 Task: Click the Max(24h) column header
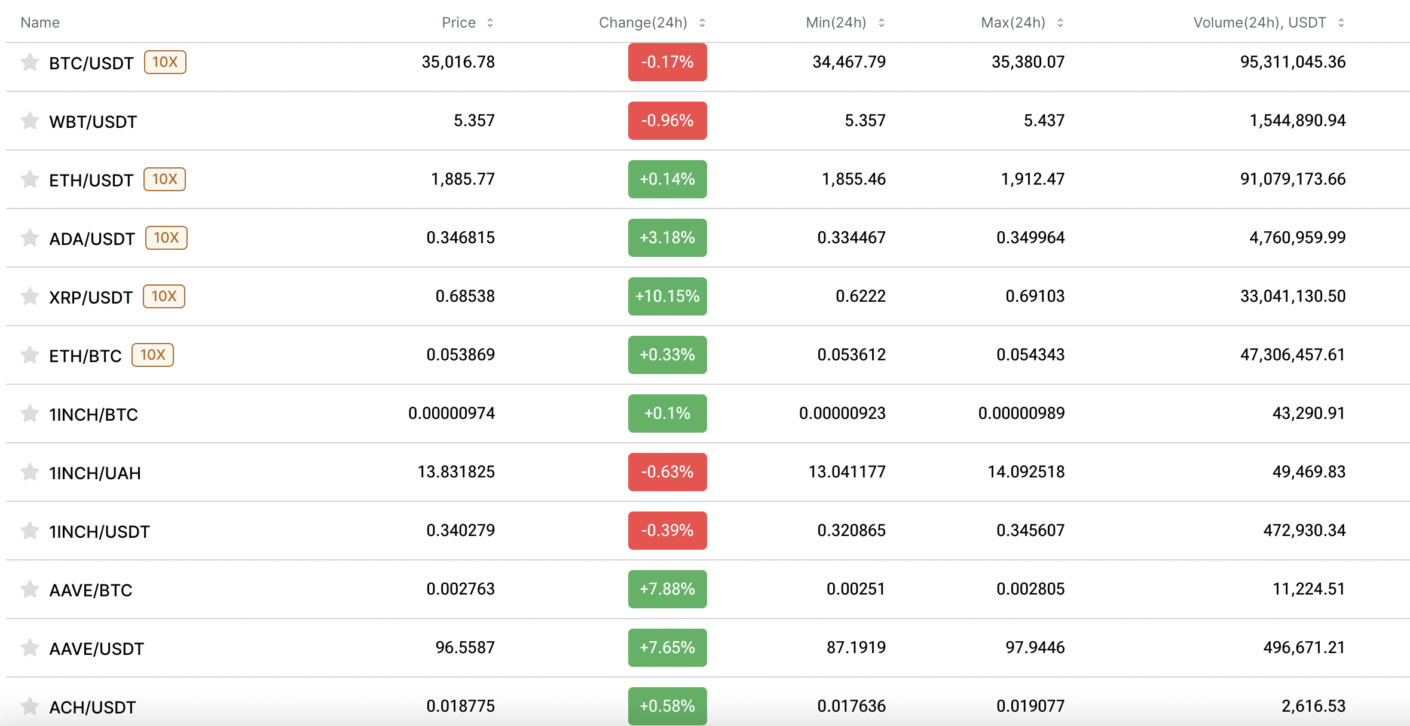tap(1013, 23)
